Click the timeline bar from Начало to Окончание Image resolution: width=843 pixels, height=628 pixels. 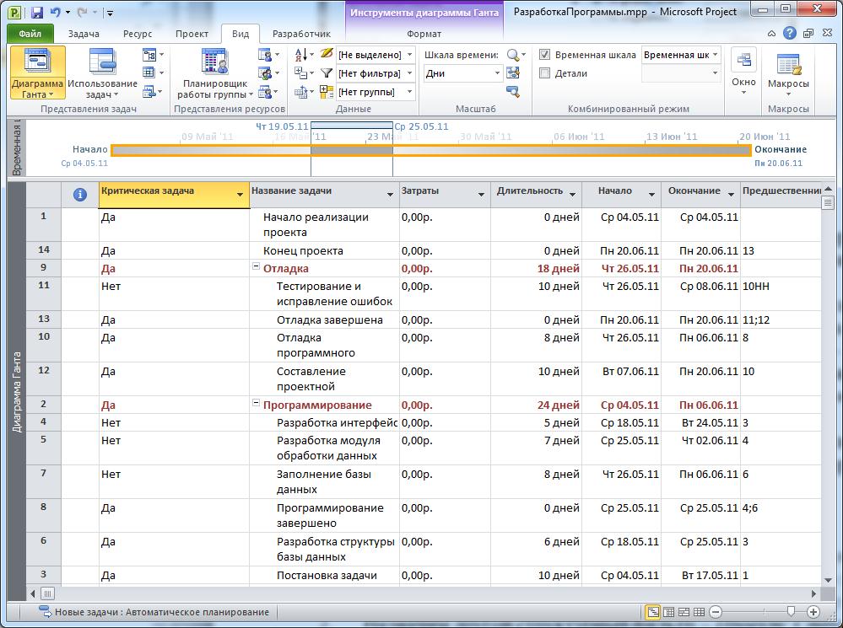[431, 150]
